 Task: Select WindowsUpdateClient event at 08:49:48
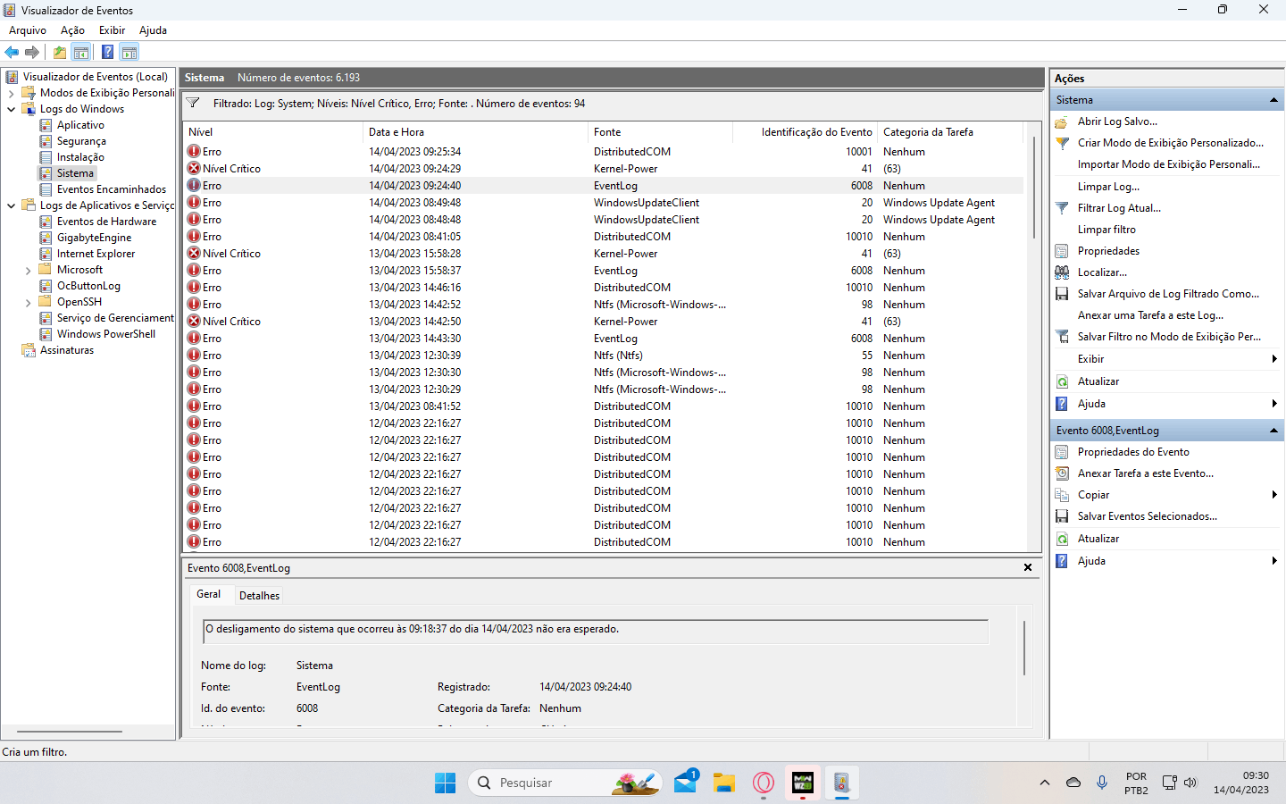(604, 203)
